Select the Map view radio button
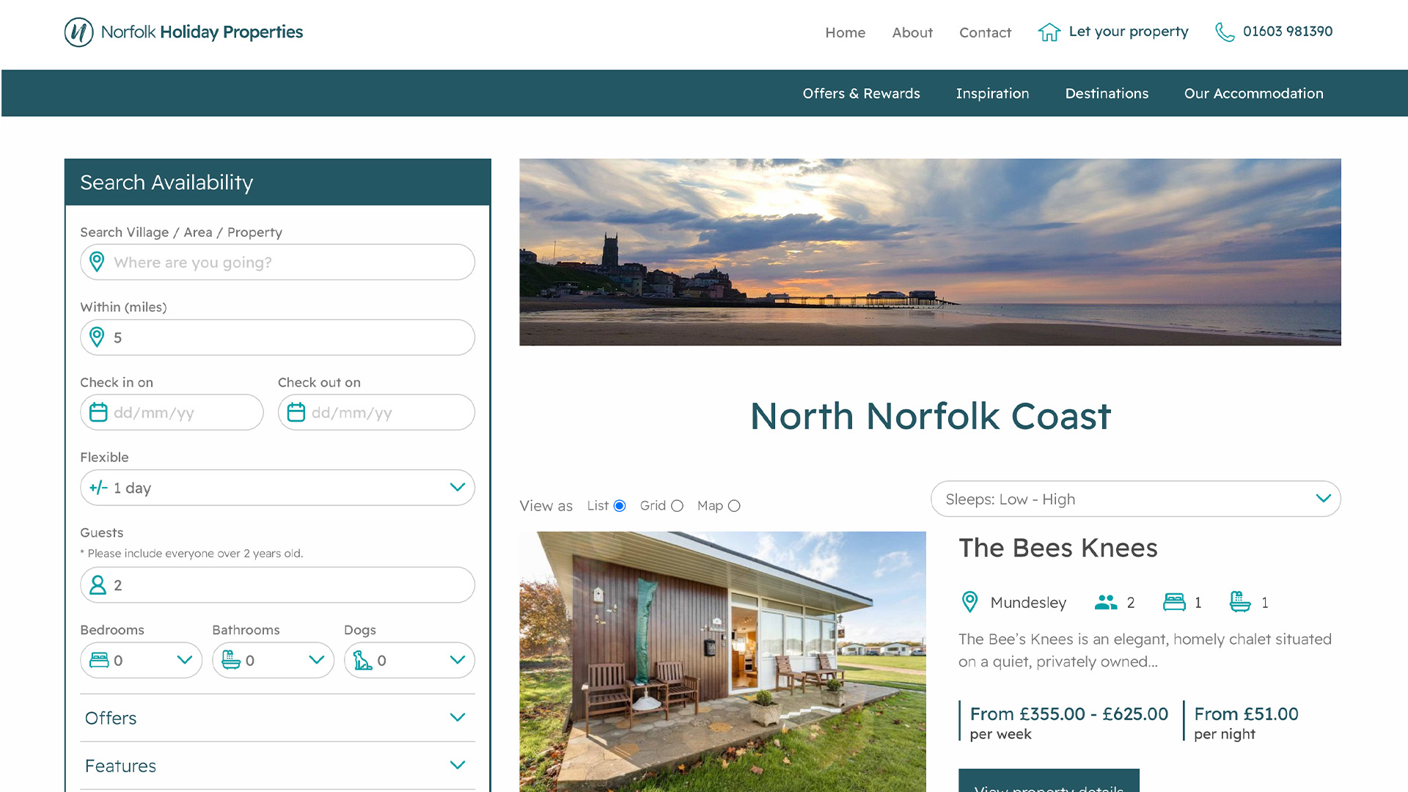 734,505
